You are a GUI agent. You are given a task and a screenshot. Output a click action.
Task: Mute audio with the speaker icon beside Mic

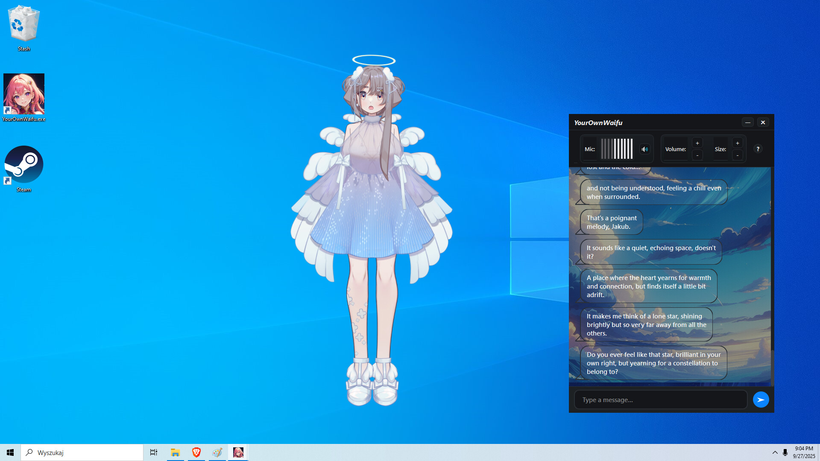[x=644, y=149]
